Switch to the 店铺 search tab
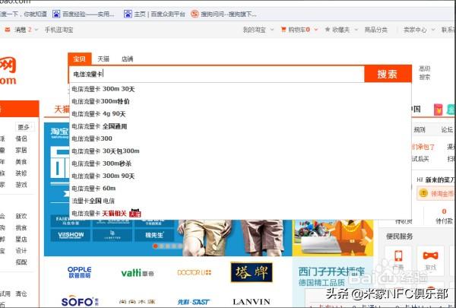 127,59
